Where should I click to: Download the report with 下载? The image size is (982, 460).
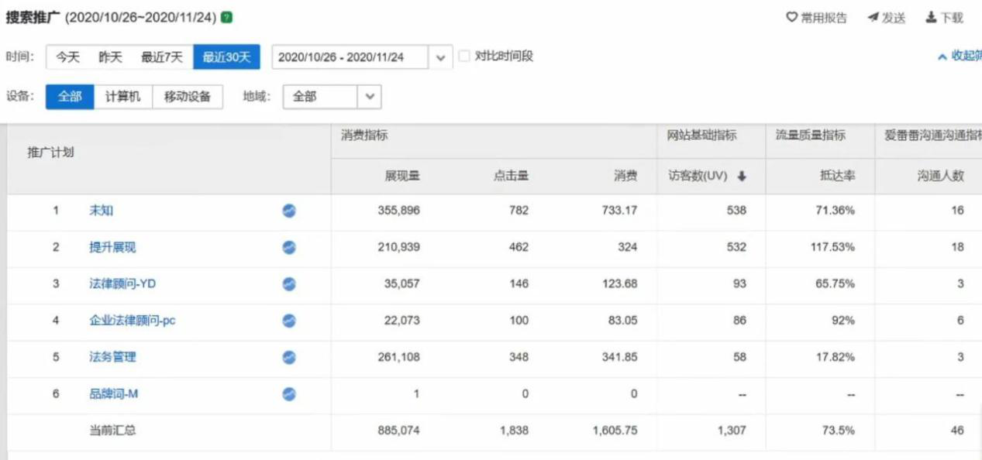tap(944, 18)
